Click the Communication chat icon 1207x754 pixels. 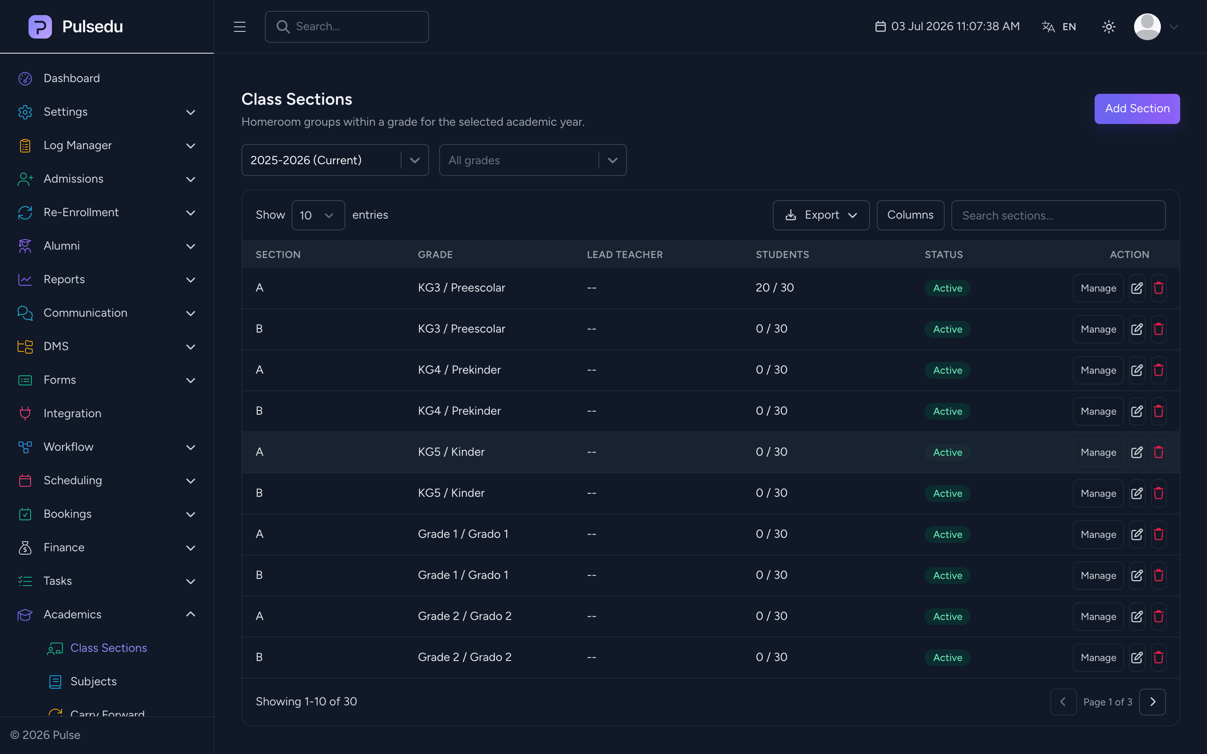[25, 312]
